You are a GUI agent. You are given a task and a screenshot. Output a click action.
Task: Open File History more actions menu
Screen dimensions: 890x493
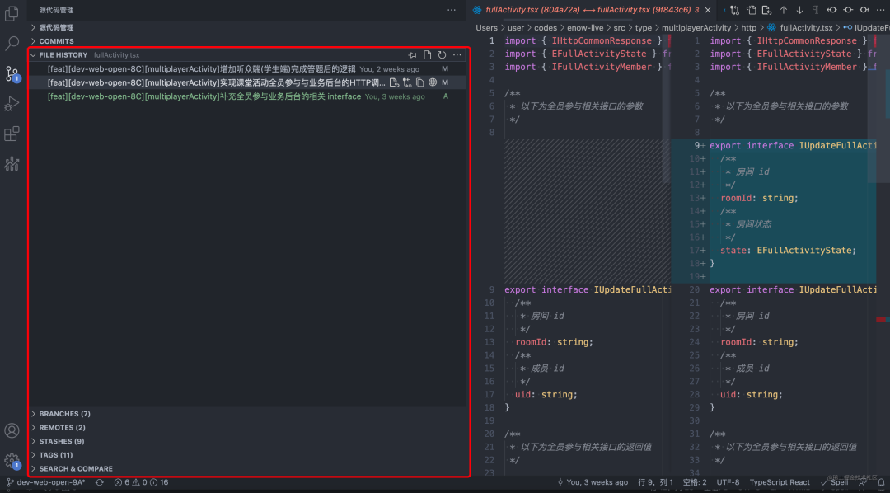coord(457,55)
